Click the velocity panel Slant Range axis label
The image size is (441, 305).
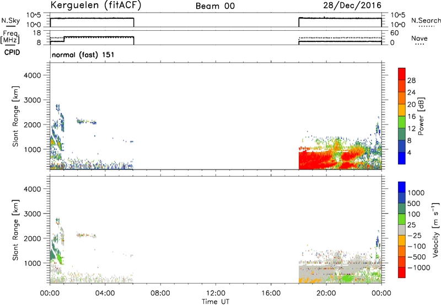[15, 230]
